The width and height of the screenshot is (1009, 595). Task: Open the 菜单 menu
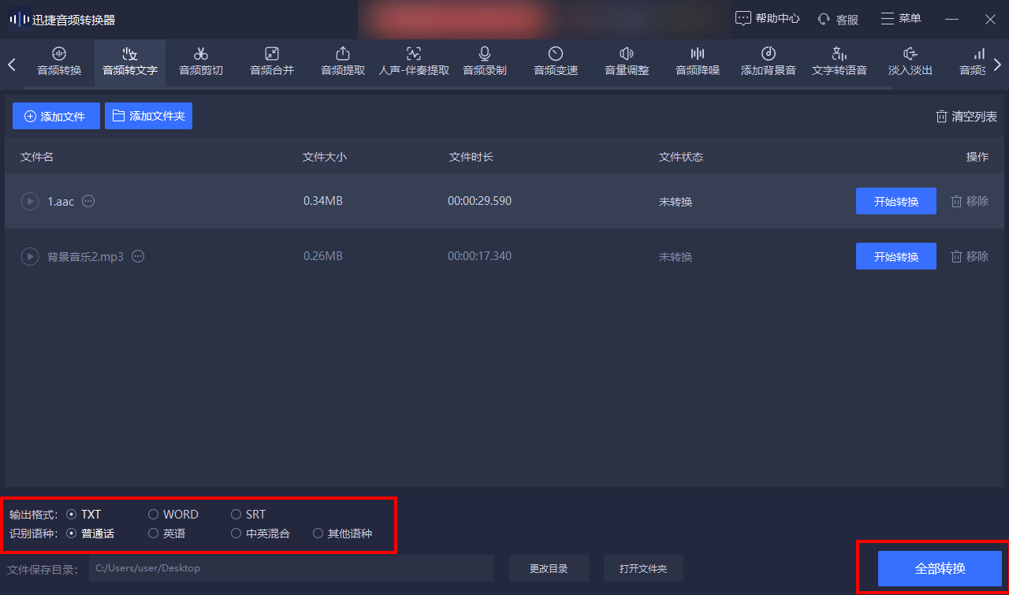click(901, 18)
